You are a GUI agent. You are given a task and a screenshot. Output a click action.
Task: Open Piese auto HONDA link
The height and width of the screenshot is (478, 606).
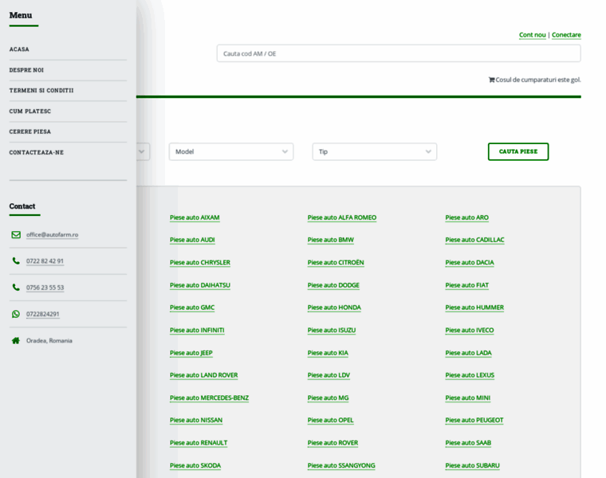[x=334, y=308]
